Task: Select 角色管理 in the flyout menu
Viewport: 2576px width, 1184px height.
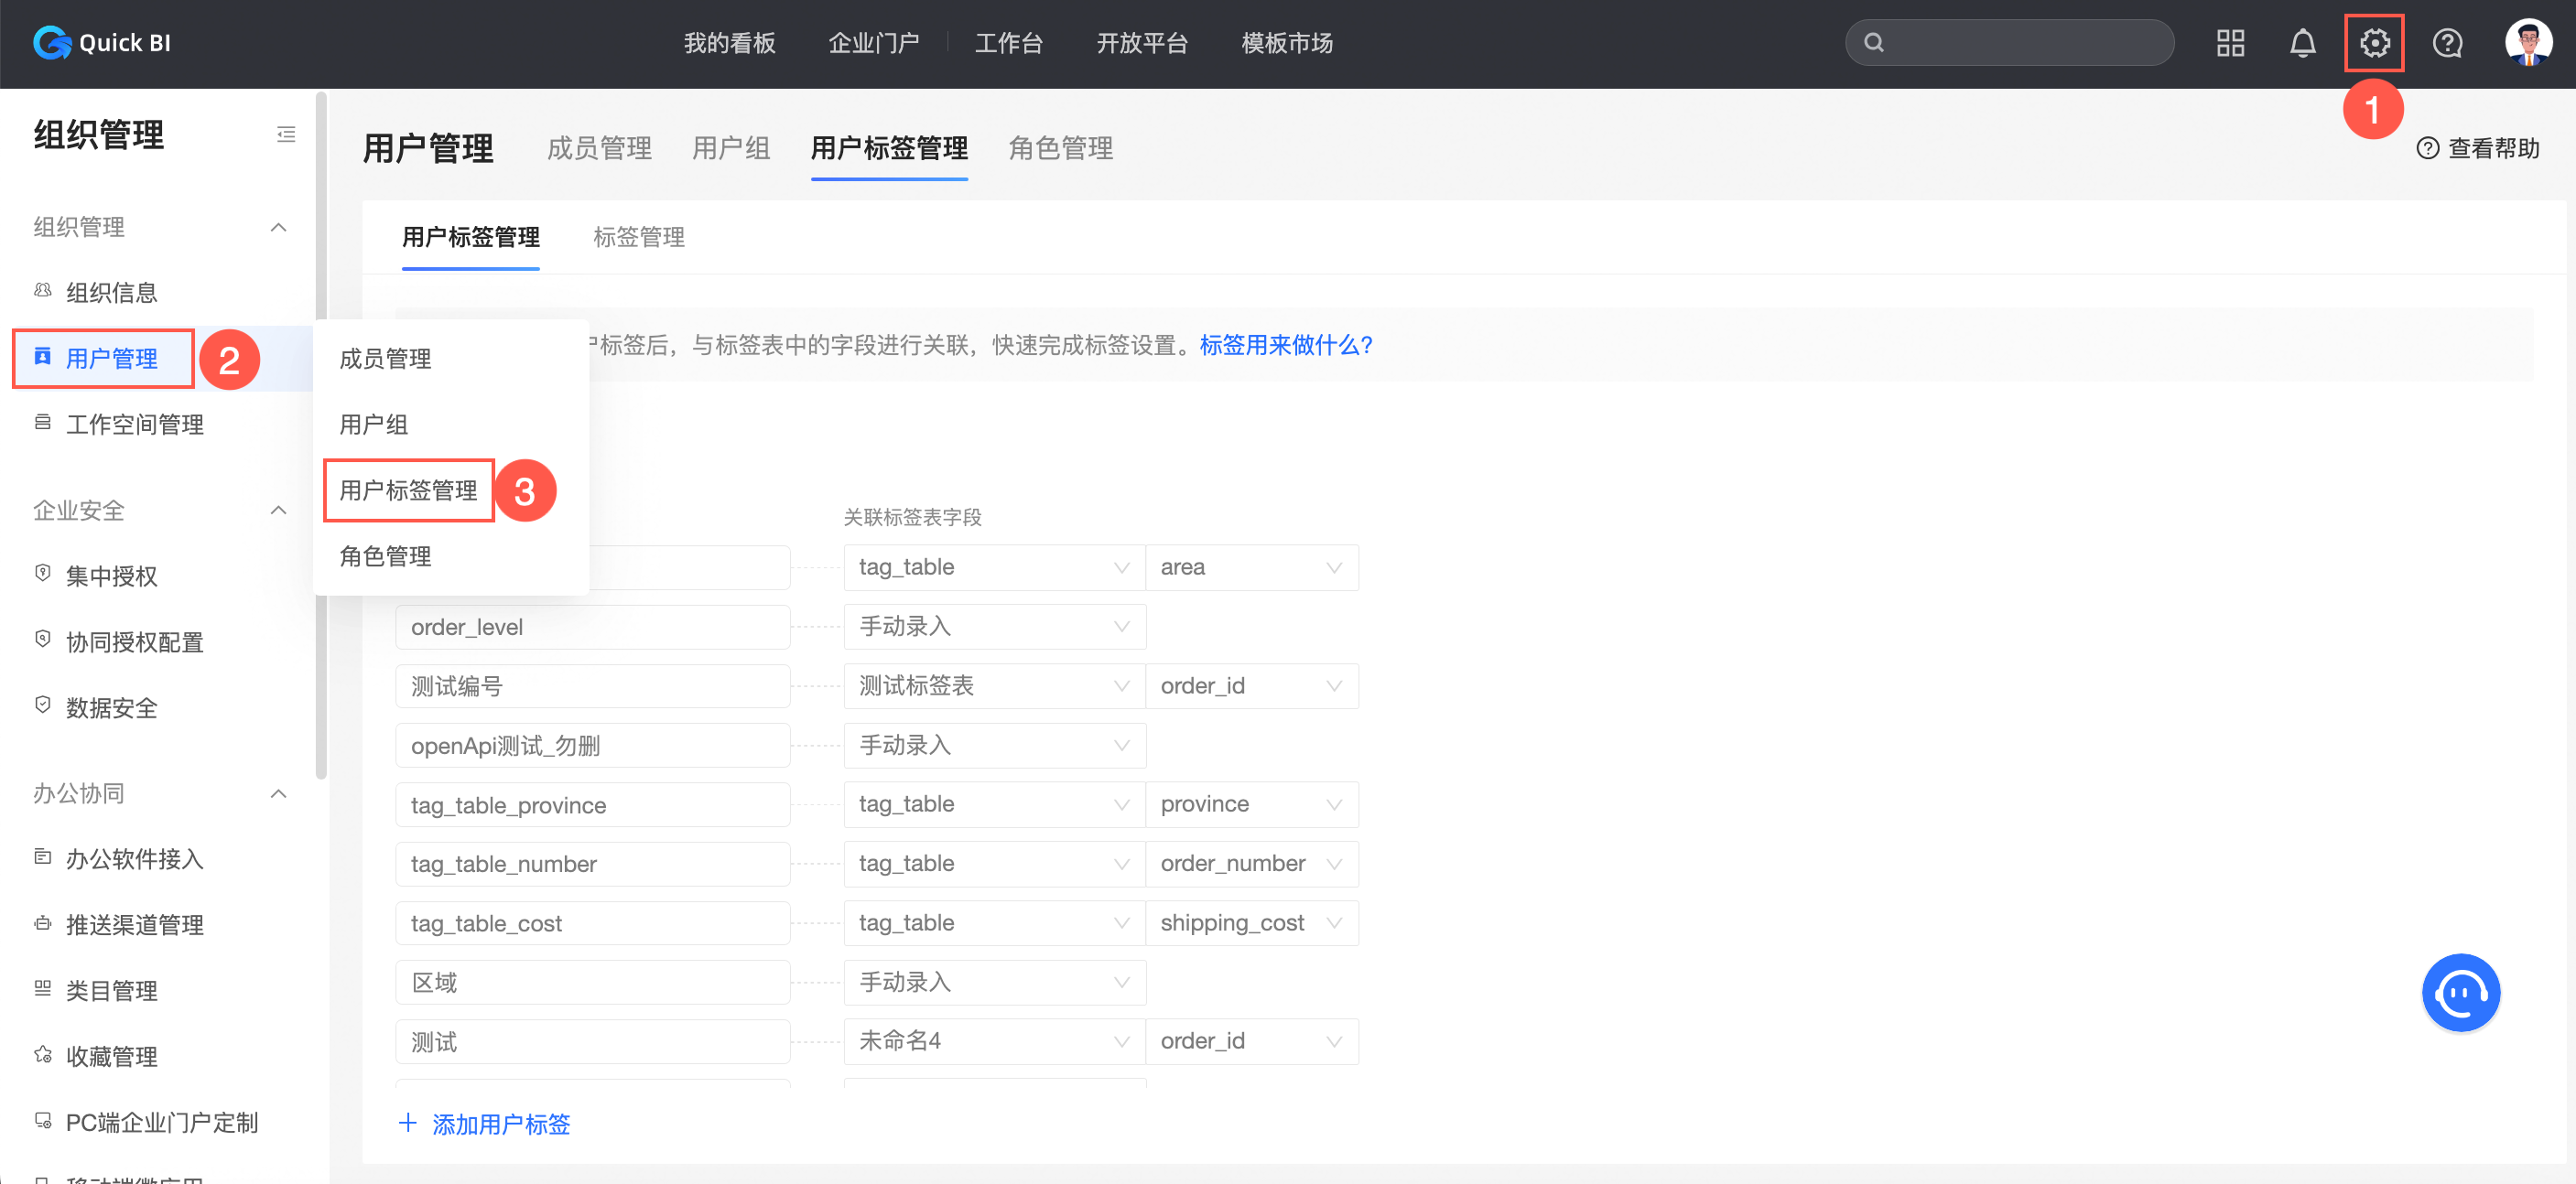Action: (x=385, y=556)
